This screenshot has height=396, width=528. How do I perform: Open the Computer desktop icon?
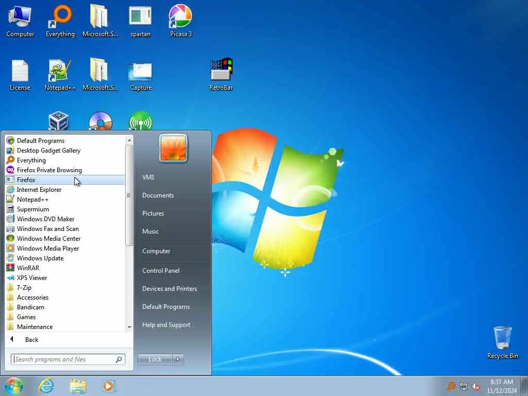tap(20, 21)
